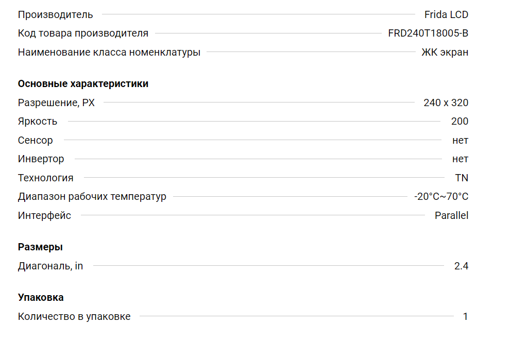The width and height of the screenshot is (528, 341).
Task: Click the Количество в упаковке label
Action: 74,316
